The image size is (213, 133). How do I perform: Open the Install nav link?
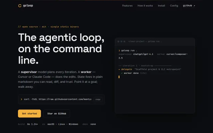[x=161, y=6]
